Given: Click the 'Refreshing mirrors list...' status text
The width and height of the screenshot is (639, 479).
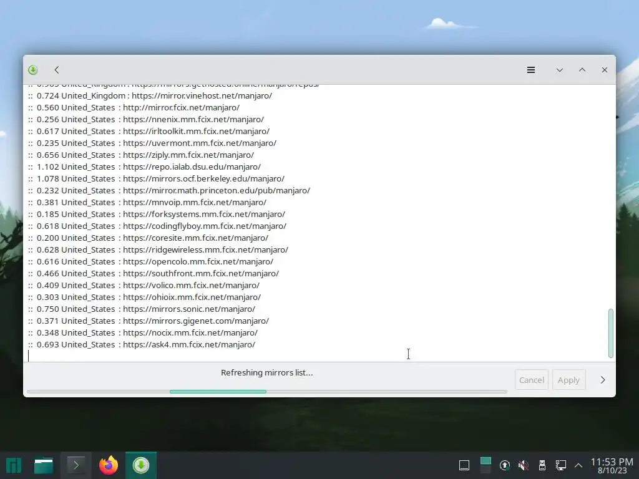Looking at the screenshot, I should click(x=267, y=373).
